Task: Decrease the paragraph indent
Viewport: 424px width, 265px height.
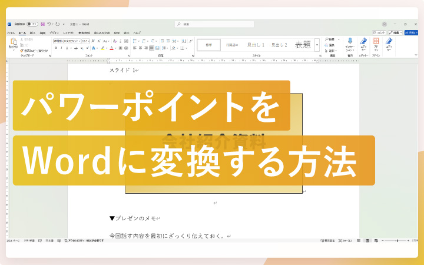Action: [163, 41]
